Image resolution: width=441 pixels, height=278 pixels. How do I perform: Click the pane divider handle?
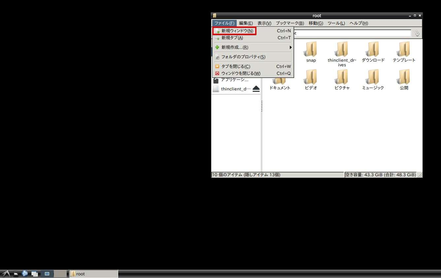[261, 106]
